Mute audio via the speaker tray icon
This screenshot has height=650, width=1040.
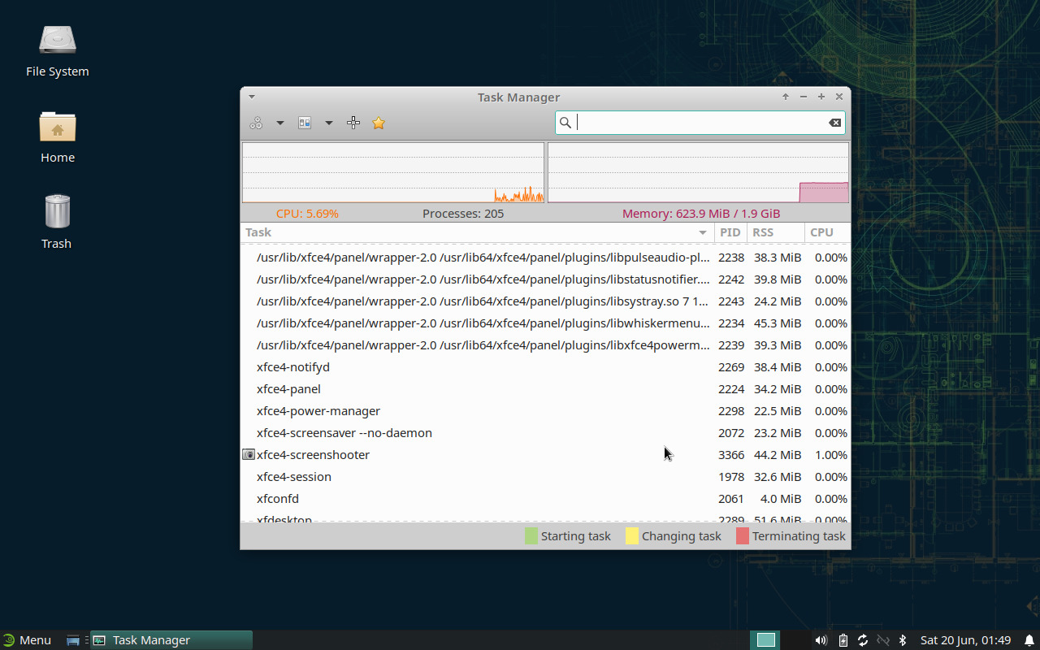[821, 640]
